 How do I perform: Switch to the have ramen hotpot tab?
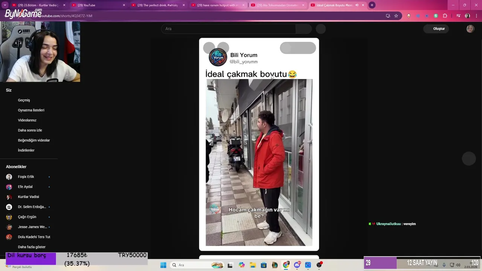218,5
